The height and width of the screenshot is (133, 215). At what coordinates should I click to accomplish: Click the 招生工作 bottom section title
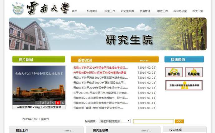click(22, 131)
